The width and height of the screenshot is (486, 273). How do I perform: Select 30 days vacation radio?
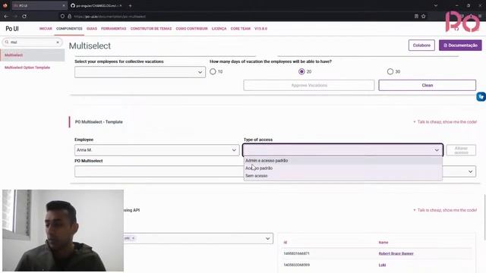pos(390,71)
